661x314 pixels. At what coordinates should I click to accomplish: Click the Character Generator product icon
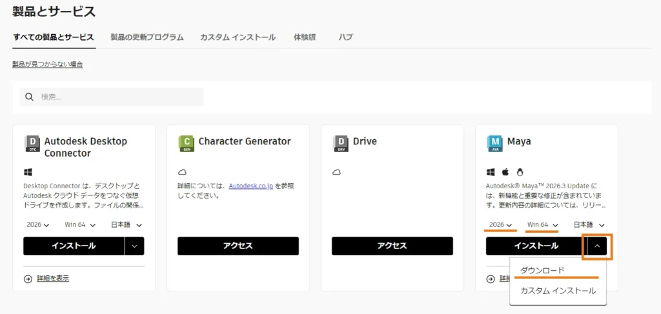pos(186,143)
